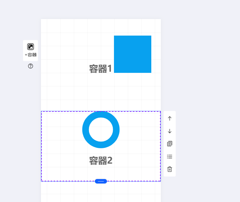240x202 pixels.
Task: Select the 容器1 text label
Action: point(100,69)
